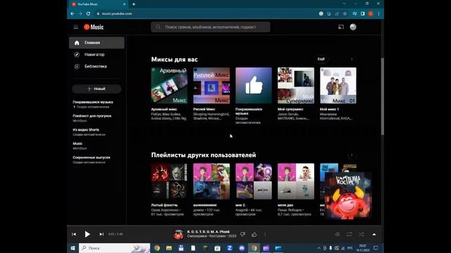The image size is (451, 253).
Task: Open the account avatar menu
Action: pos(353,27)
